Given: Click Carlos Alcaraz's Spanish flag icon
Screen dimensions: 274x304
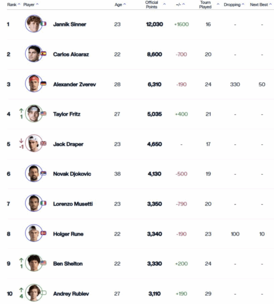Looking at the screenshot, I should pyautogui.click(x=43, y=54).
